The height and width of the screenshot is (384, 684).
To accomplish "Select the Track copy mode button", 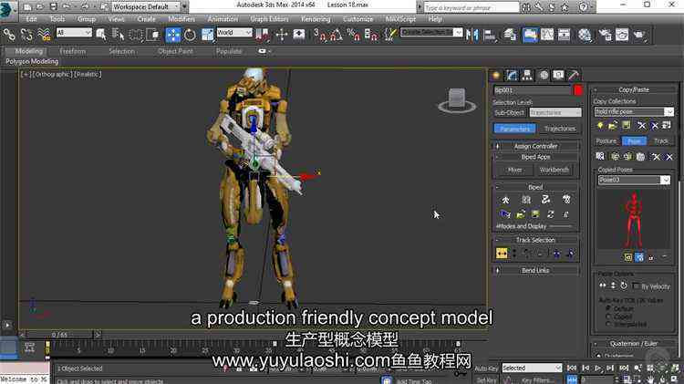I will (x=661, y=141).
